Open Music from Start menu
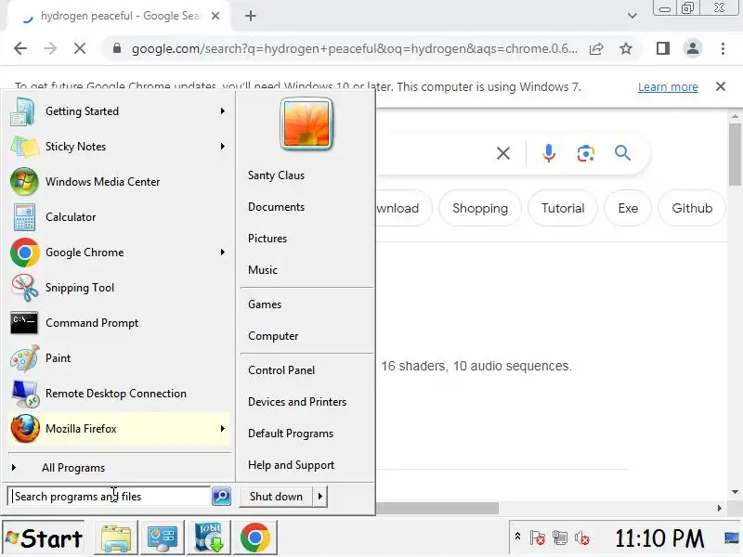 (263, 270)
